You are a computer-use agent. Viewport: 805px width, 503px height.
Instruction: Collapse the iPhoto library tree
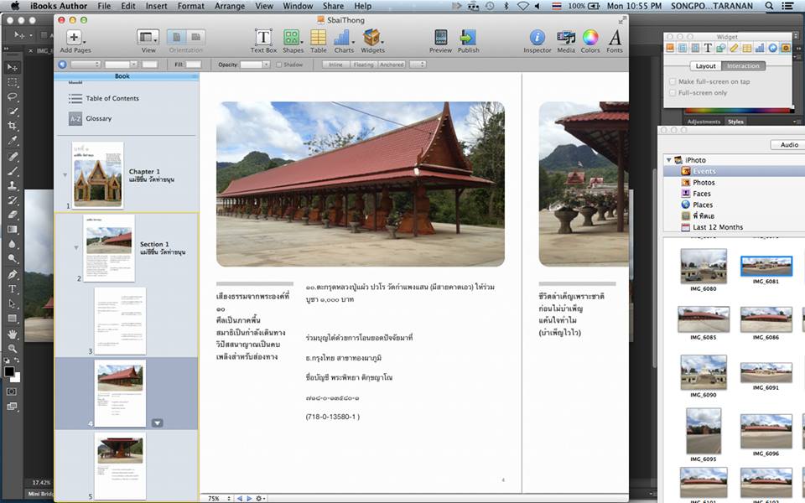tap(669, 160)
